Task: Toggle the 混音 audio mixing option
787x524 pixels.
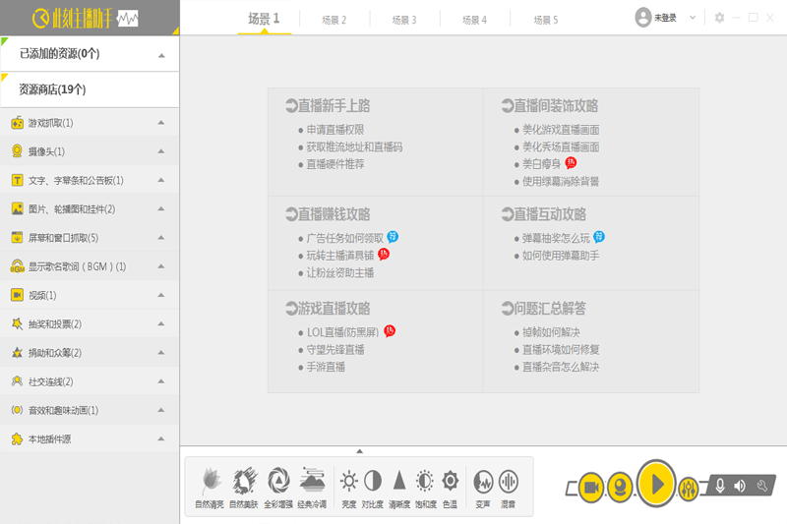Action: click(x=509, y=487)
